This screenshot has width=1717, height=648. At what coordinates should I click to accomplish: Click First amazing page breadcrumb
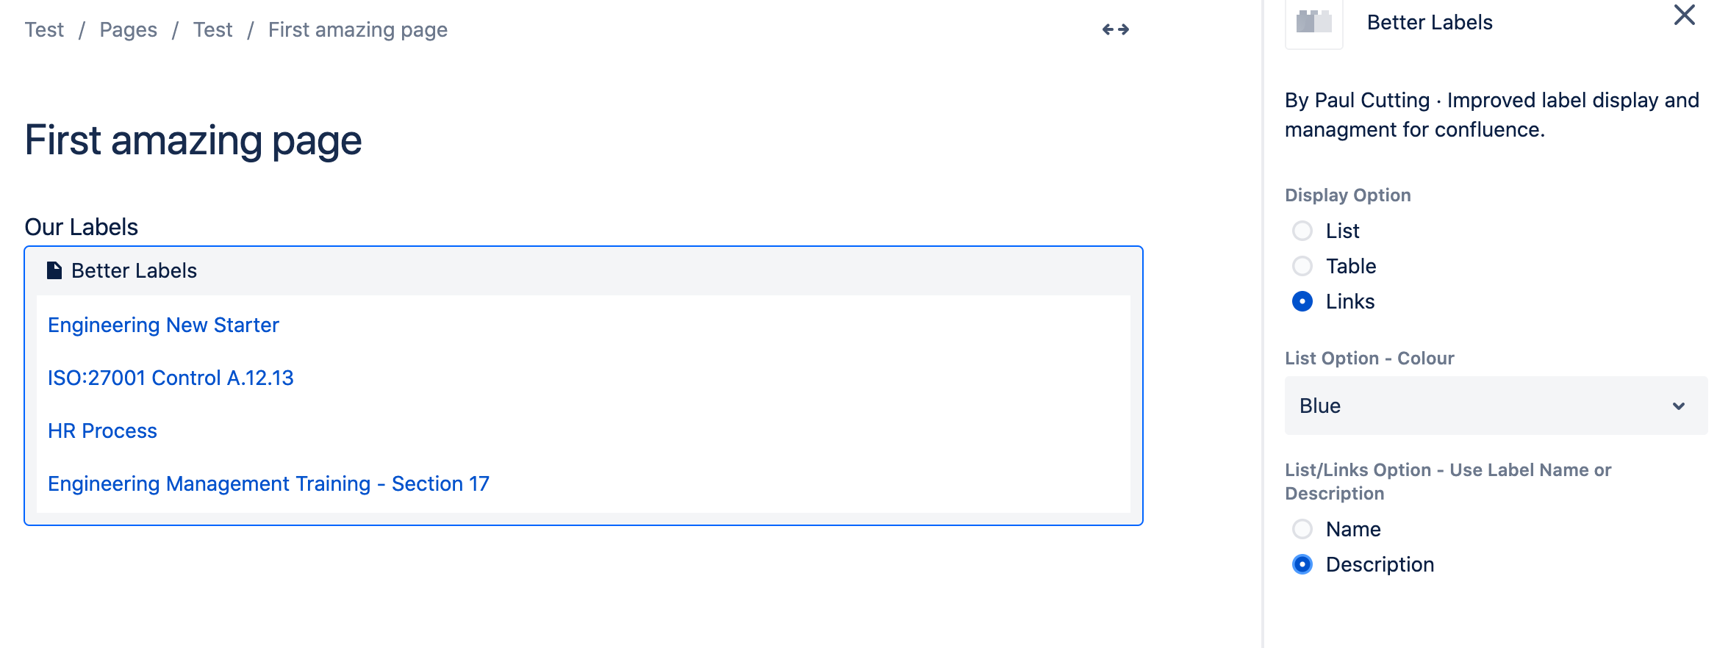[x=358, y=29]
